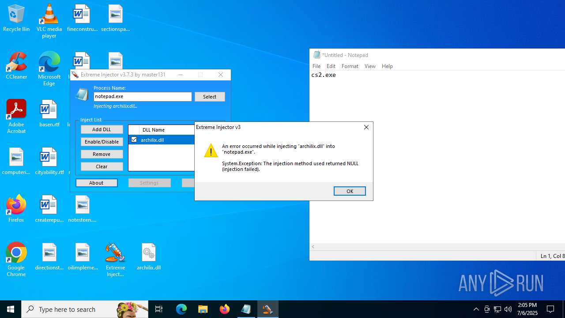Open the oilimpleme... desktop file icon
This screenshot has height=318, width=565.
point(82,257)
